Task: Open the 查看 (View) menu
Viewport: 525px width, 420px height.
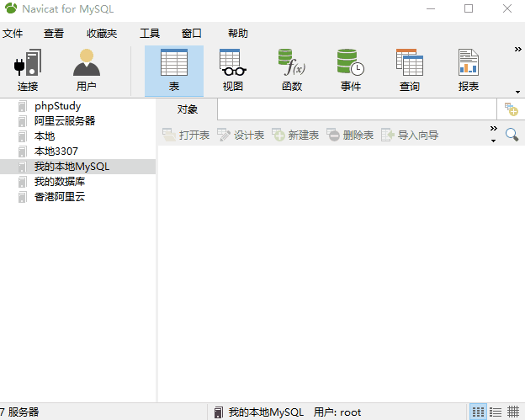Action: pos(54,33)
